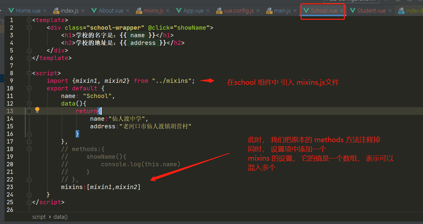Collapse the commented methods block on line 18

pos(29,149)
